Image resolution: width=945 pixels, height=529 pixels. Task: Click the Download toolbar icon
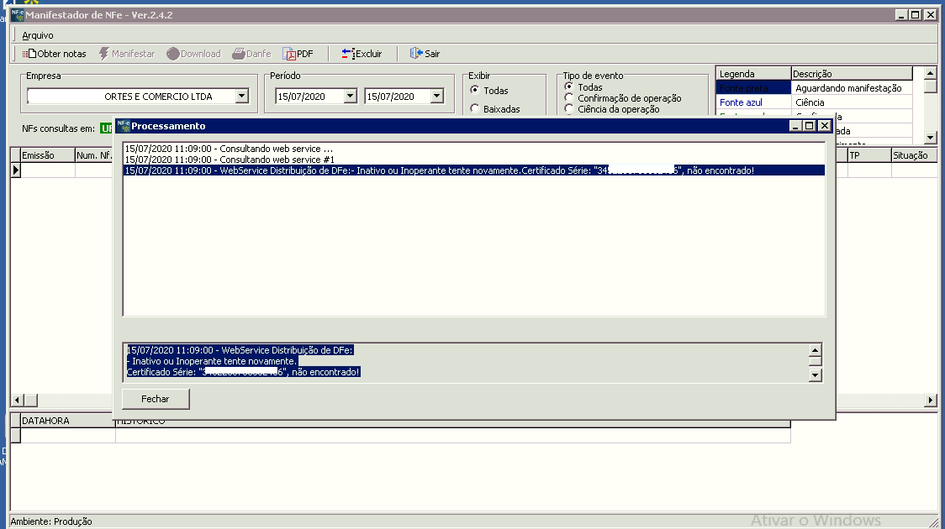coord(173,54)
